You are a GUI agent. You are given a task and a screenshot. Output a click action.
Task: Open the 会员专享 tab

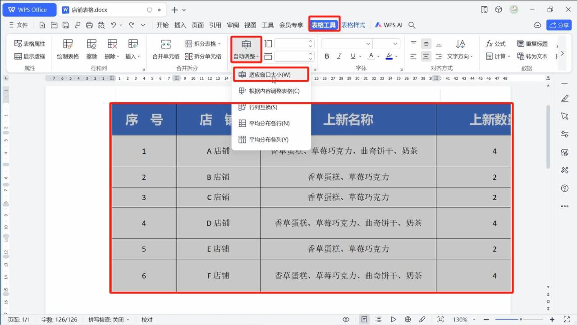click(x=291, y=25)
